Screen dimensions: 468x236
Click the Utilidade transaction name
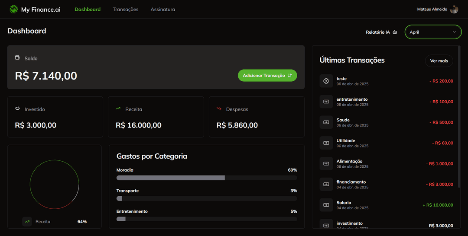[346, 140]
